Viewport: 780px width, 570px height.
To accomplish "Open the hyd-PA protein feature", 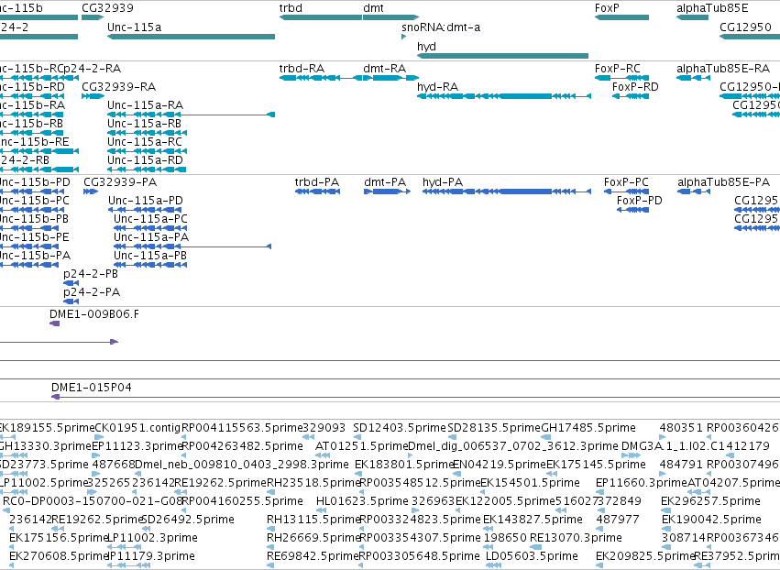I will 507,192.
